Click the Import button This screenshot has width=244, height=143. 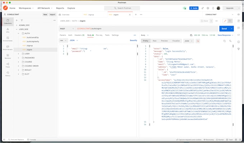coord(52,15)
